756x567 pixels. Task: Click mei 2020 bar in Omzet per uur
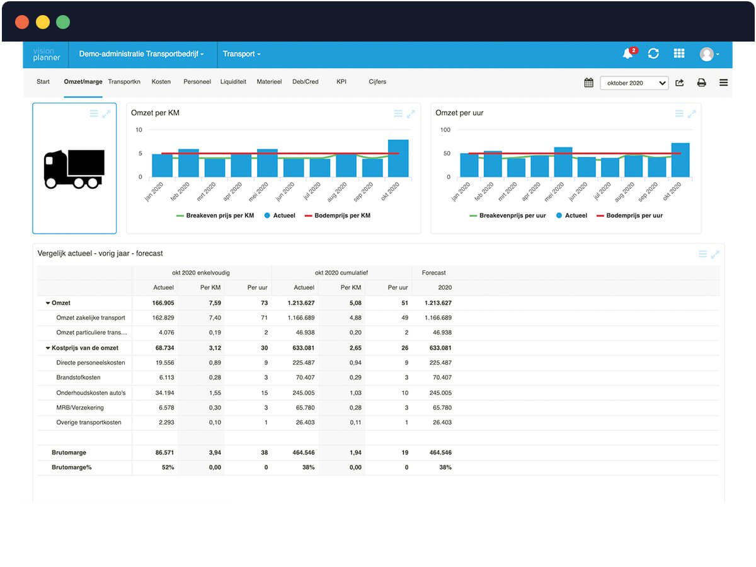tap(563, 162)
